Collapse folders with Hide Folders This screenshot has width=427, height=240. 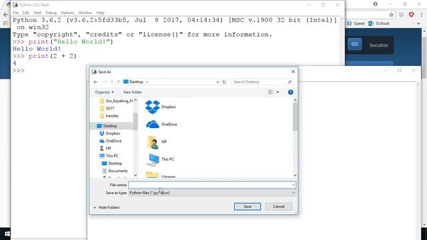(106, 207)
